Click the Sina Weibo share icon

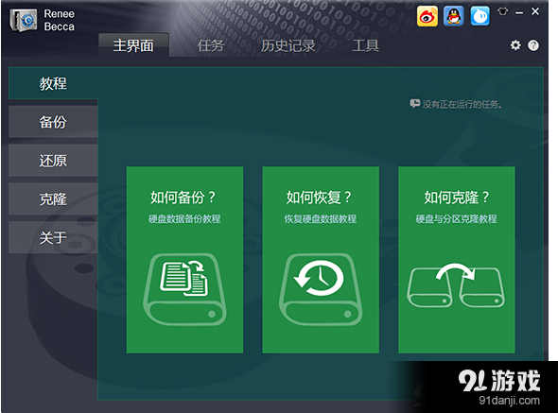427,16
